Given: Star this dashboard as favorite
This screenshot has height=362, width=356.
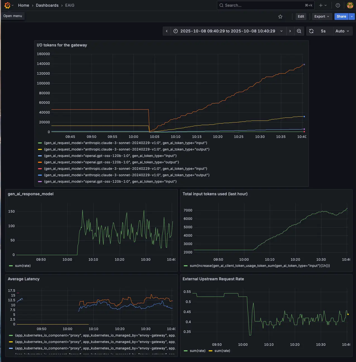Looking at the screenshot, I should [x=280, y=17].
